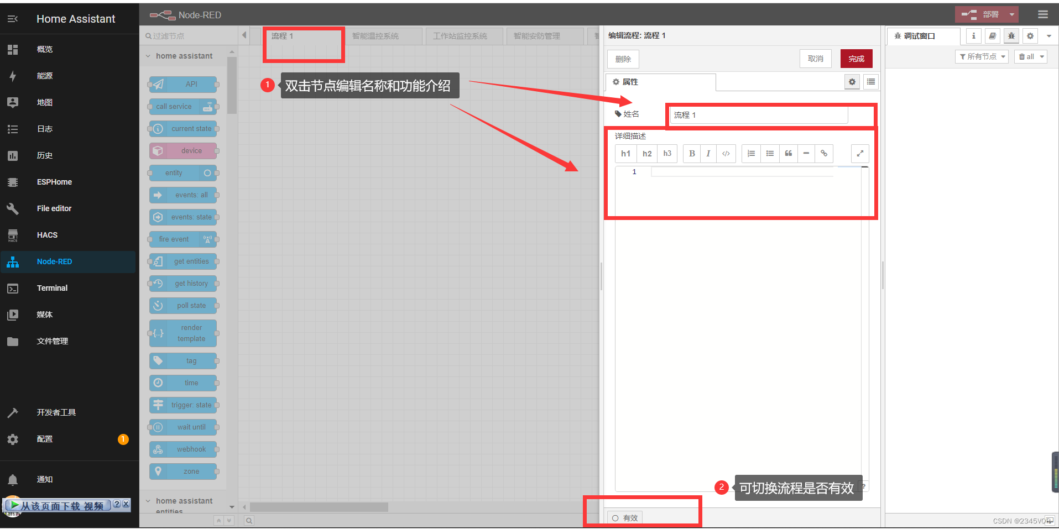
Task: Insert a quote block in description
Action: [788, 154]
